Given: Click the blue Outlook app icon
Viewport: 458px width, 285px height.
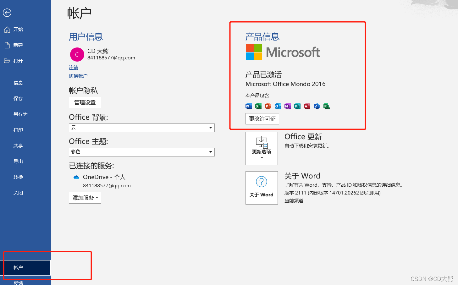Looking at the screenshot, I should (278, 106).
